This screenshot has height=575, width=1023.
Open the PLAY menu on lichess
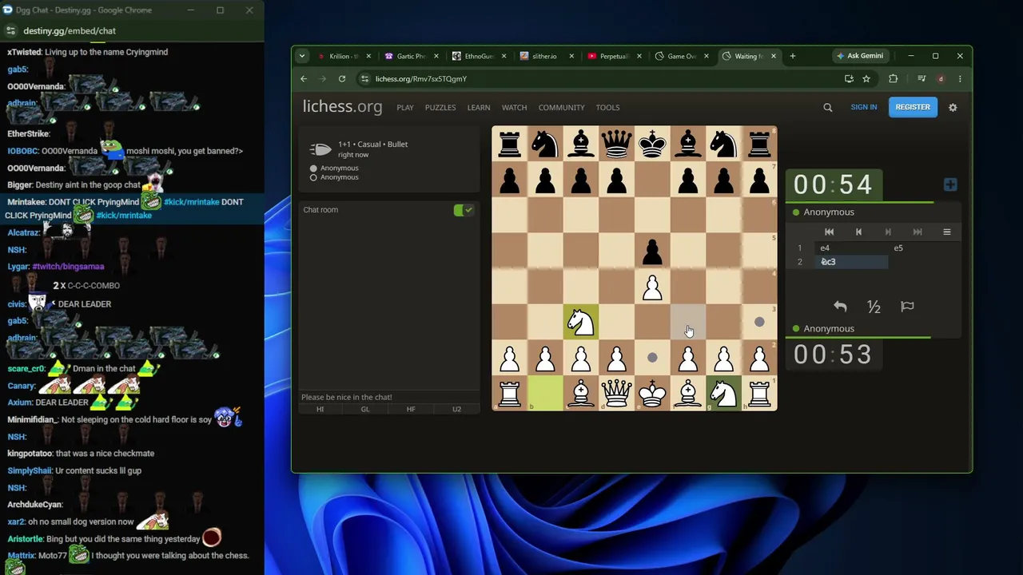405,107
